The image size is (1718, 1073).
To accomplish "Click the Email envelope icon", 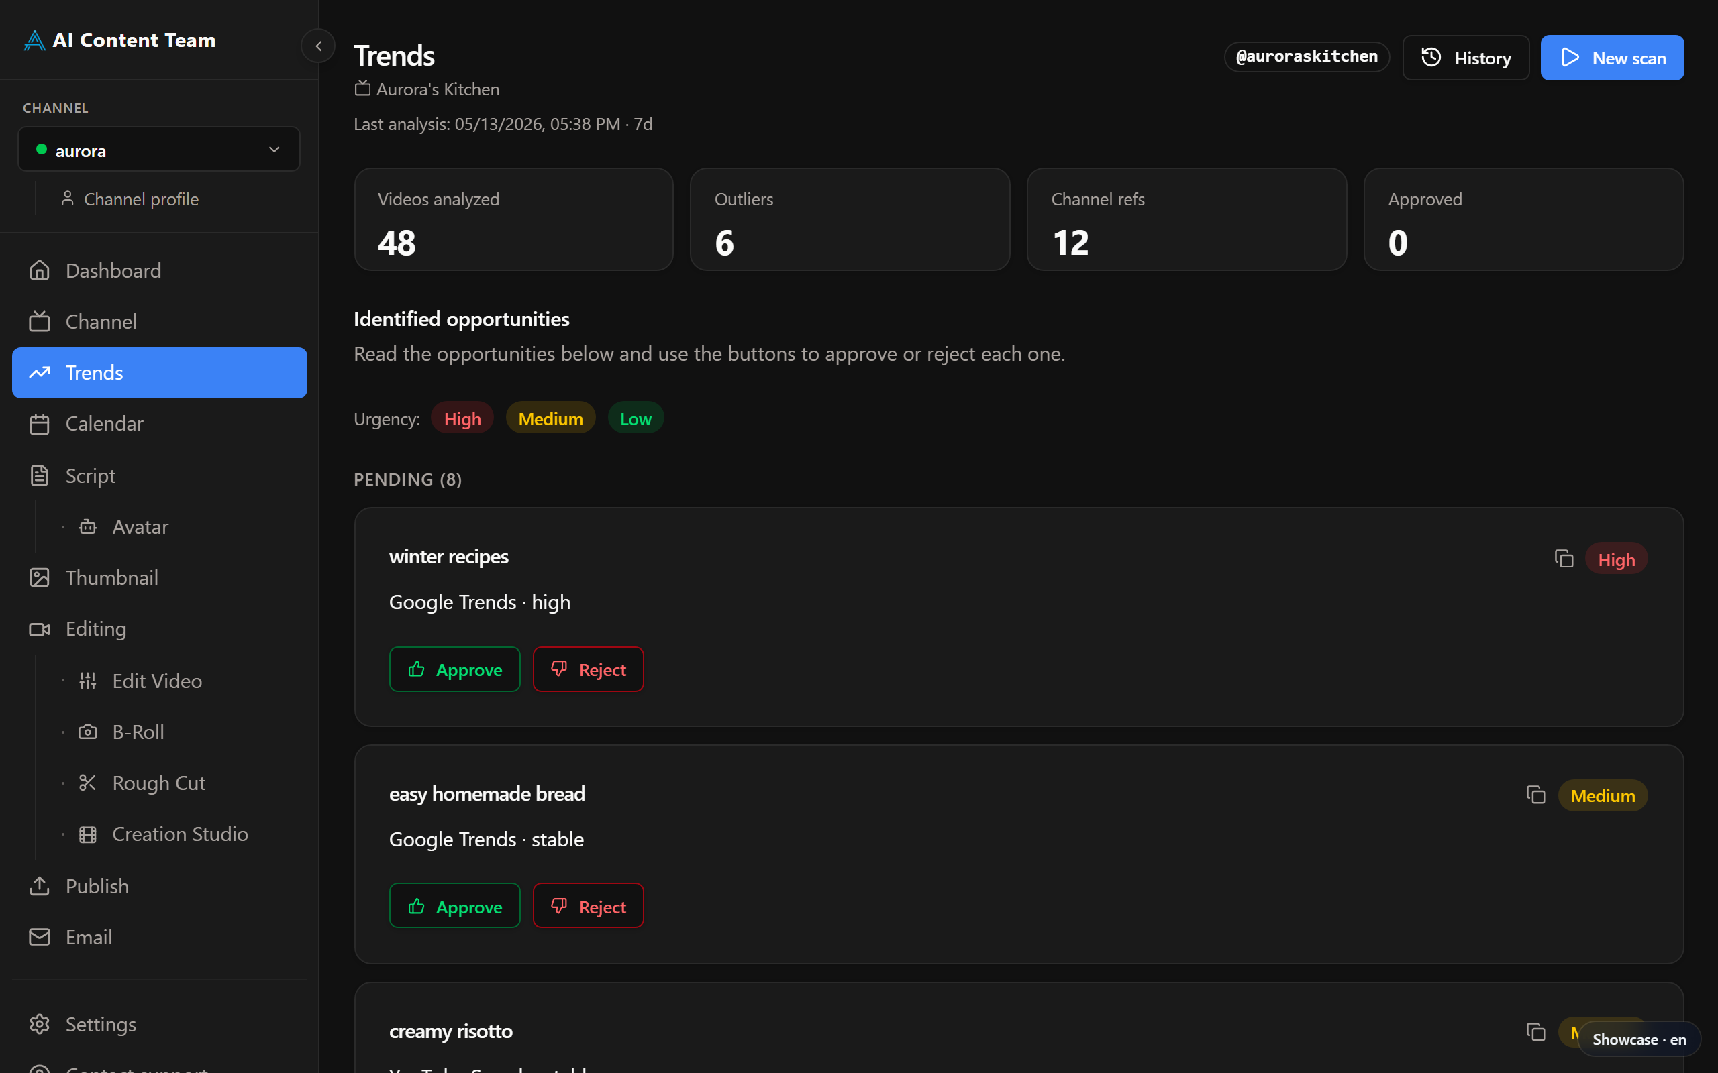I will pos(40,937).
